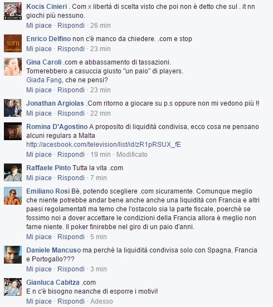Open Raffaele Pinto's profile name link
This screenshot has height=307, width=273.
click(x=48, y=168)
